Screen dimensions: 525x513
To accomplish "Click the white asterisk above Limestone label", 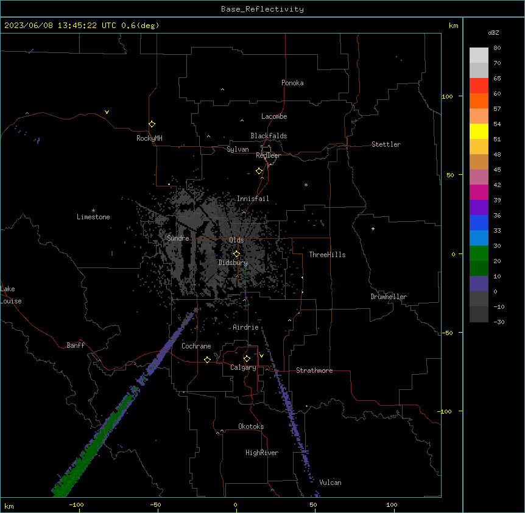I will pos(93,211).
